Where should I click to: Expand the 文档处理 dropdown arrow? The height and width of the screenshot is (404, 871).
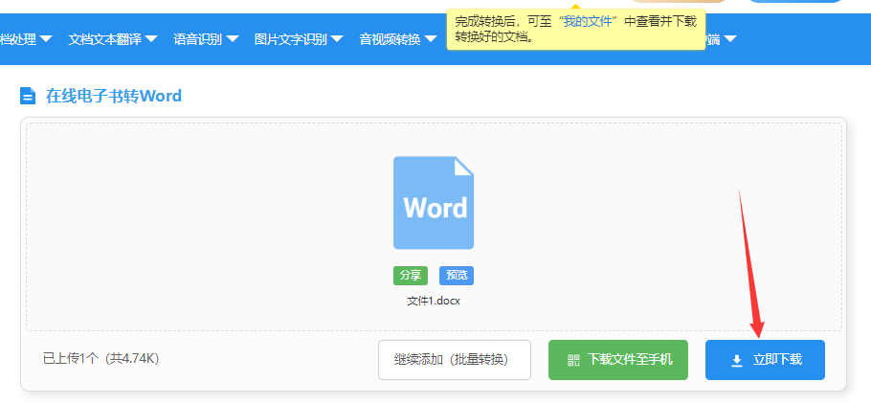tap(46, 39)
